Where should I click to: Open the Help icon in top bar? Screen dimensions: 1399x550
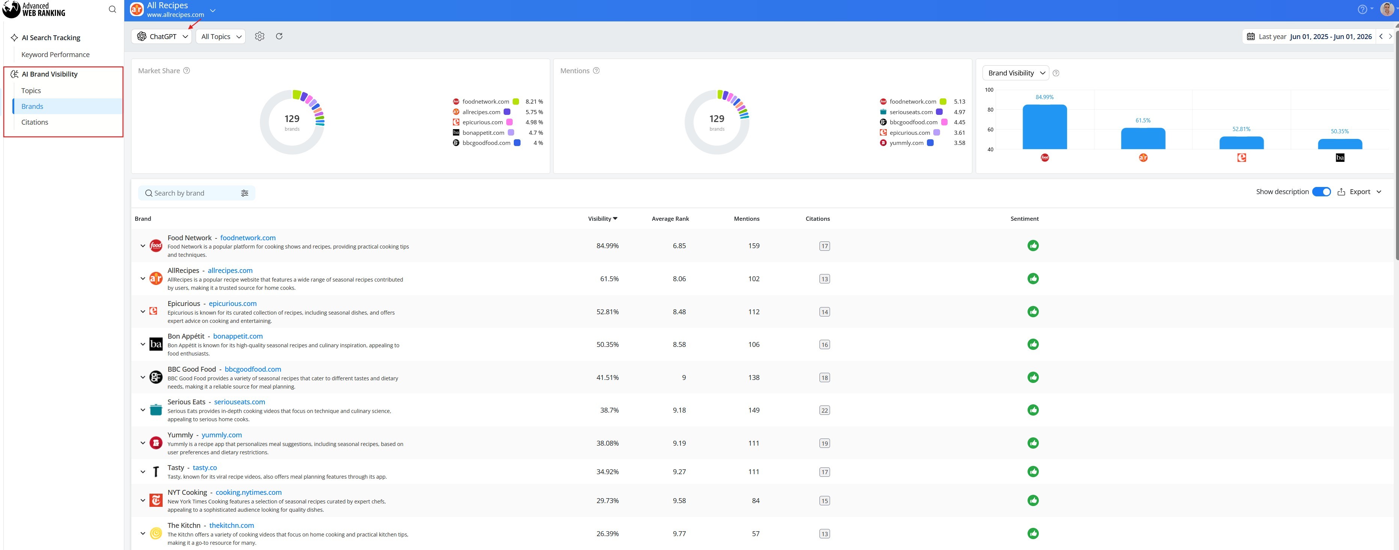[x=1362, y=9]
